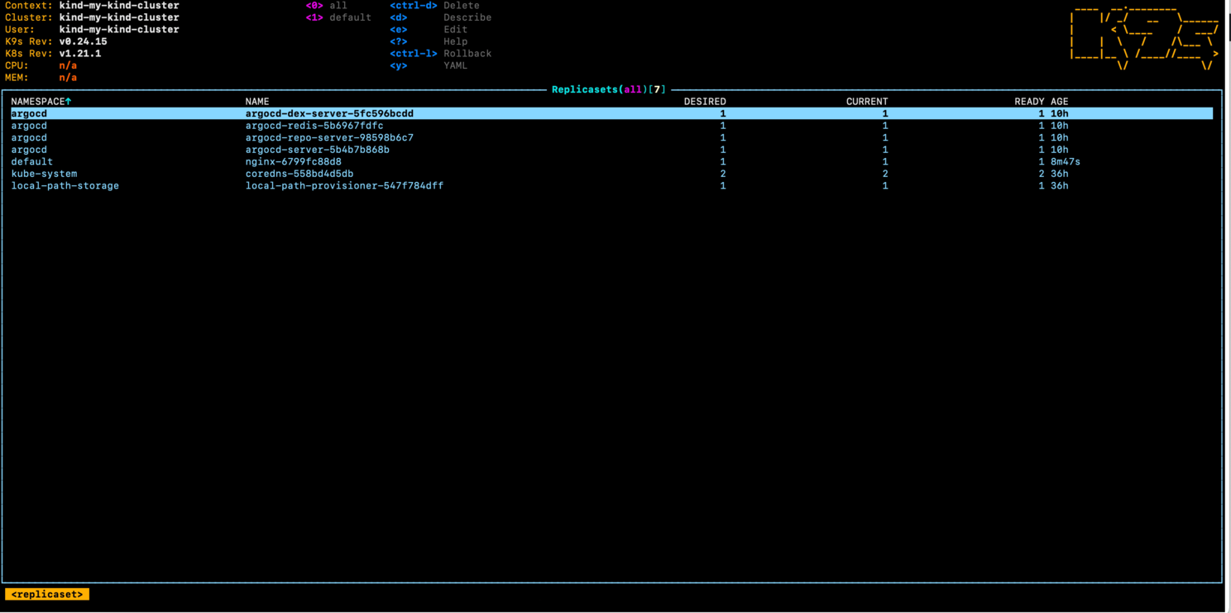Click the <d> Describe hint
This screenshot has width=1231, height=613.
[x=441, y=17]
